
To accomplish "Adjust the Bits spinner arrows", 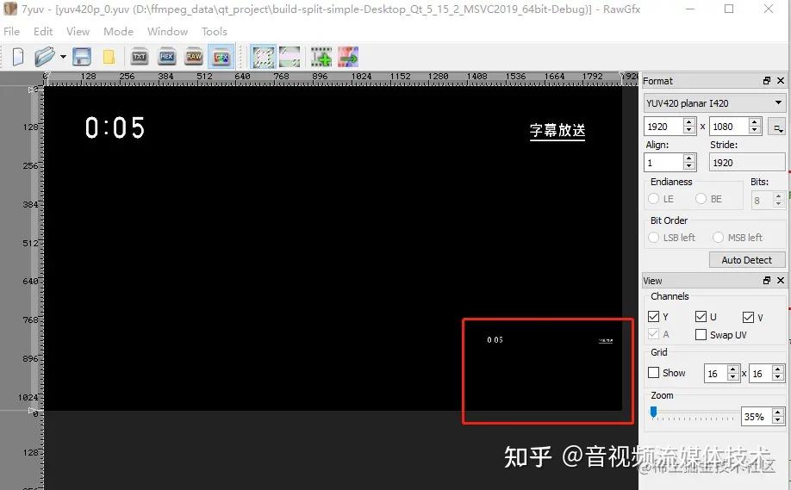I will point(779,200).
